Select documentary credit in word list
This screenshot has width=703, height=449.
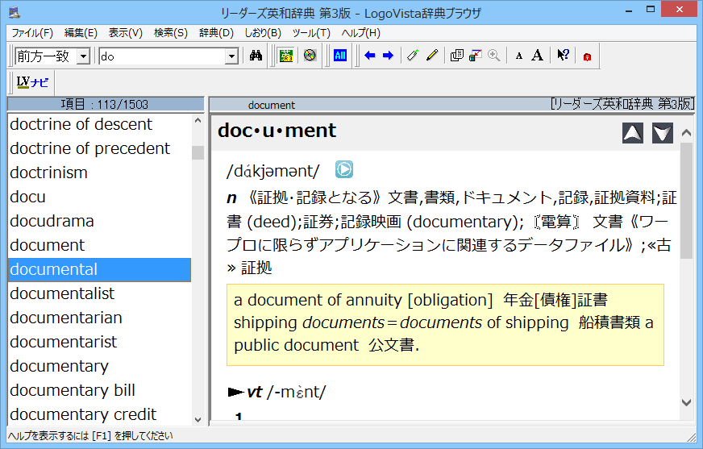point(99,414)
